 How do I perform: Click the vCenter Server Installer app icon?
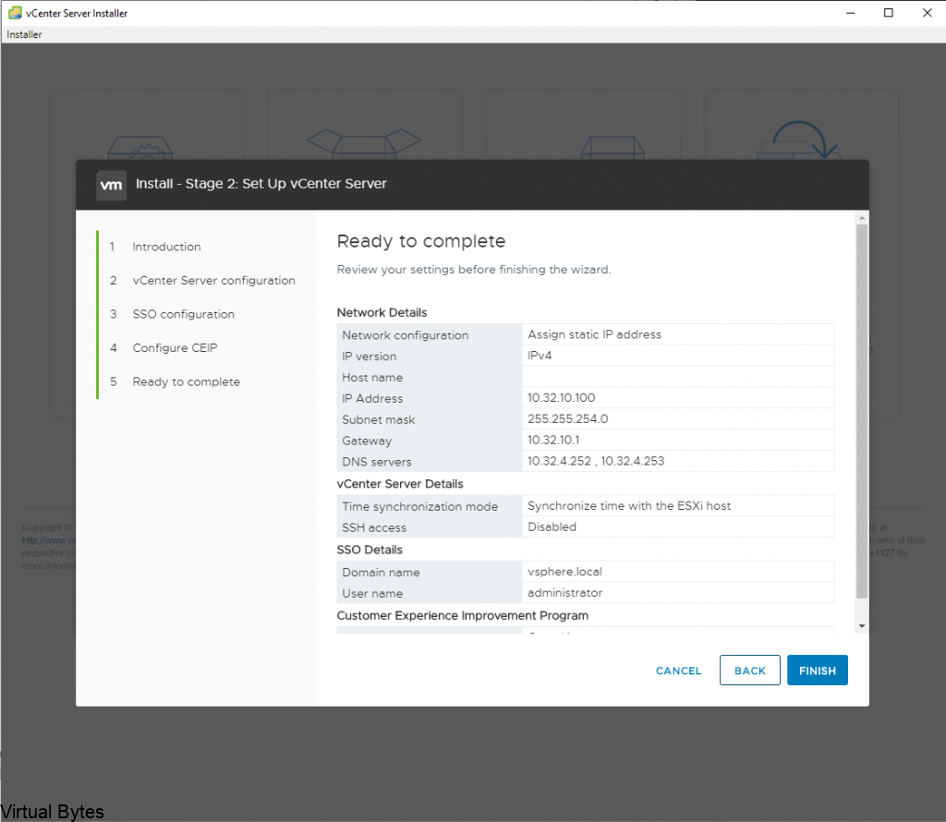point(15,13)
